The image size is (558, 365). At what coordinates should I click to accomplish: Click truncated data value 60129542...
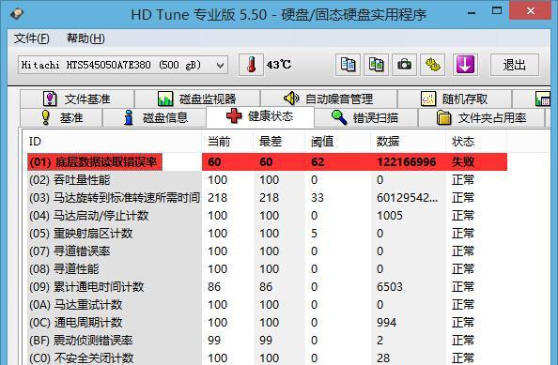407,198
